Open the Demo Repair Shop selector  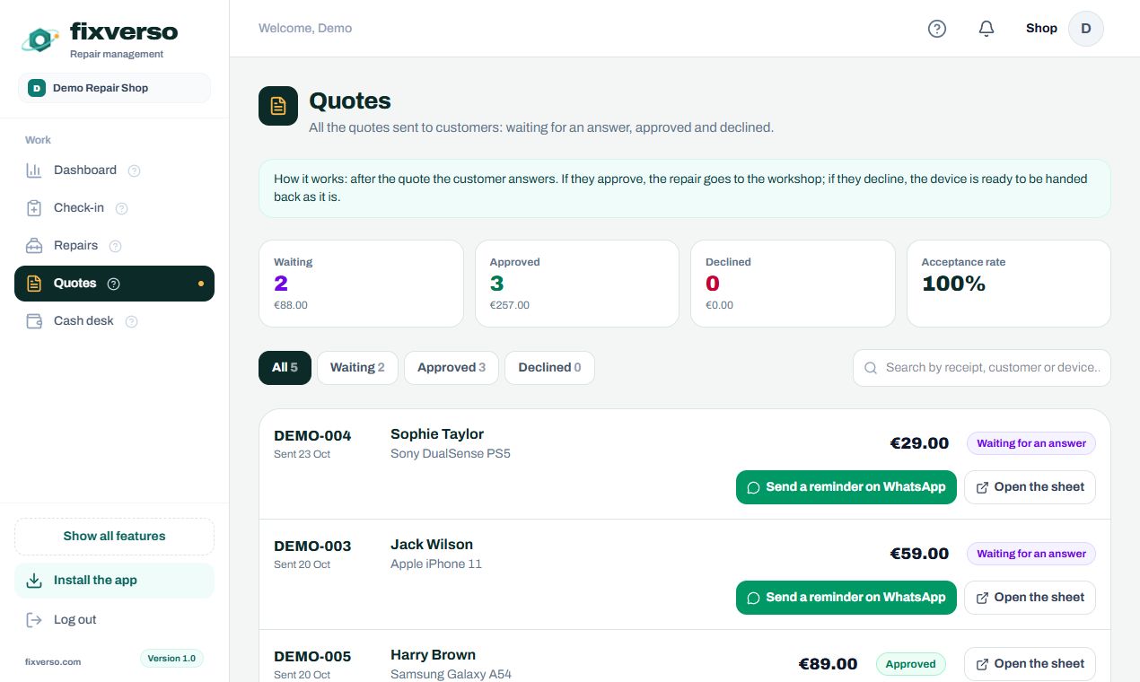(x=114, y=88)
